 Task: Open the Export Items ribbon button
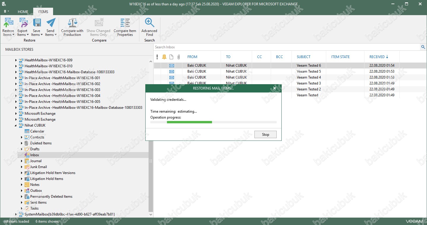[23, 27]
